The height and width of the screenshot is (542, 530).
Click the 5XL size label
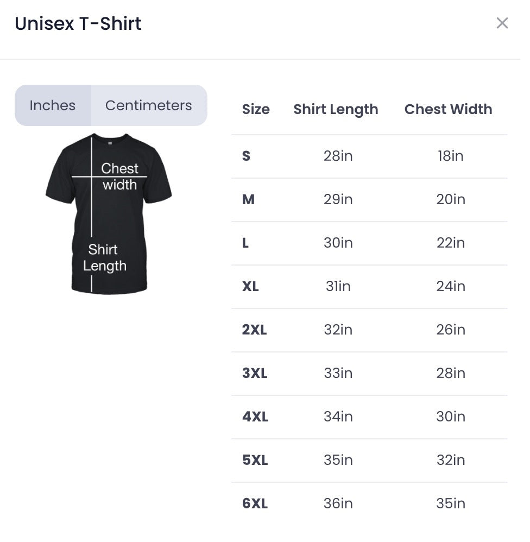click(x=255, y=461)
